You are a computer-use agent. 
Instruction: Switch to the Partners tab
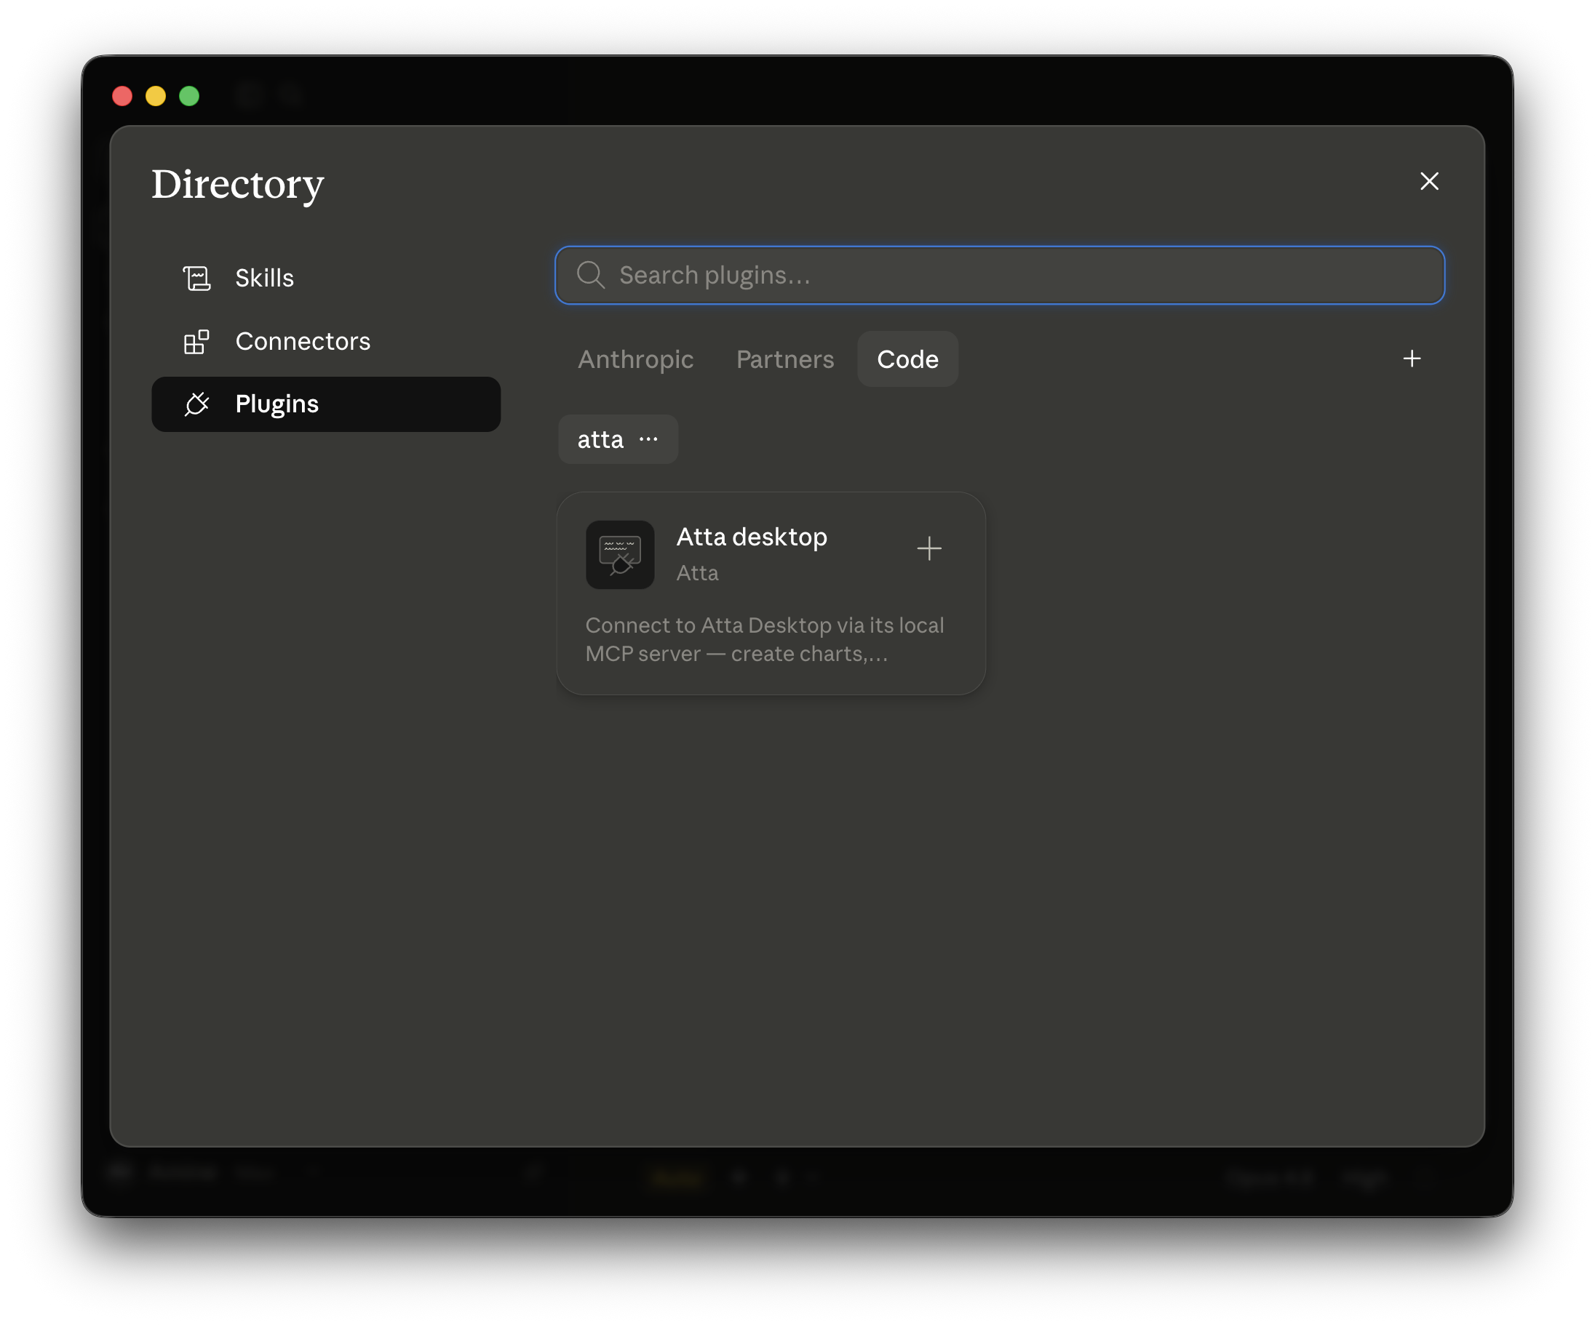pos(784,359)
